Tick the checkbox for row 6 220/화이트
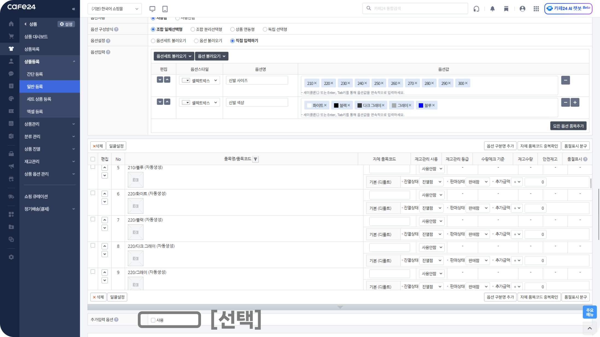600x337 pixels. 93,193
